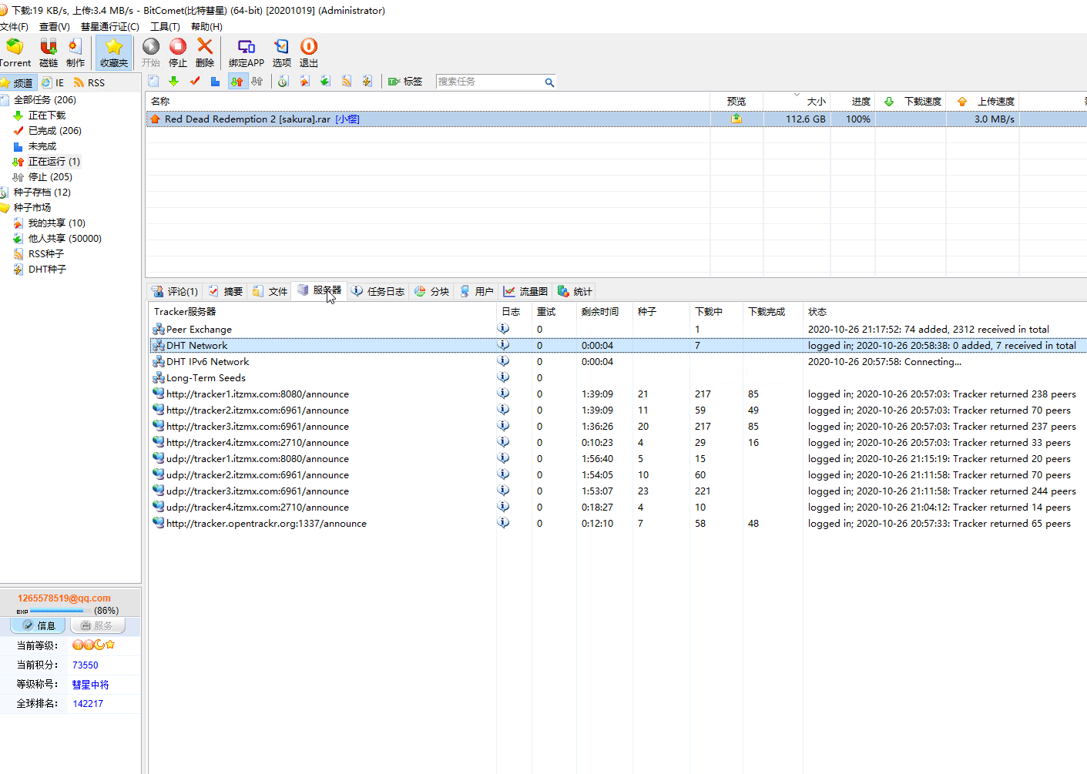
Task: Open RSS种子 in tree
Action: pos(46,254)
